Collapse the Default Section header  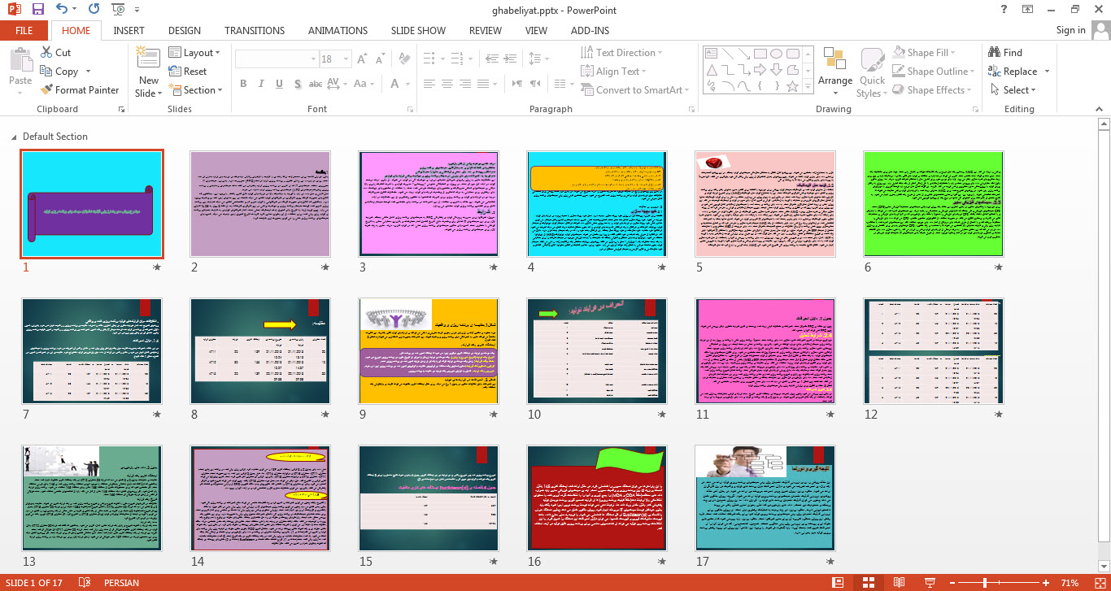13,137
